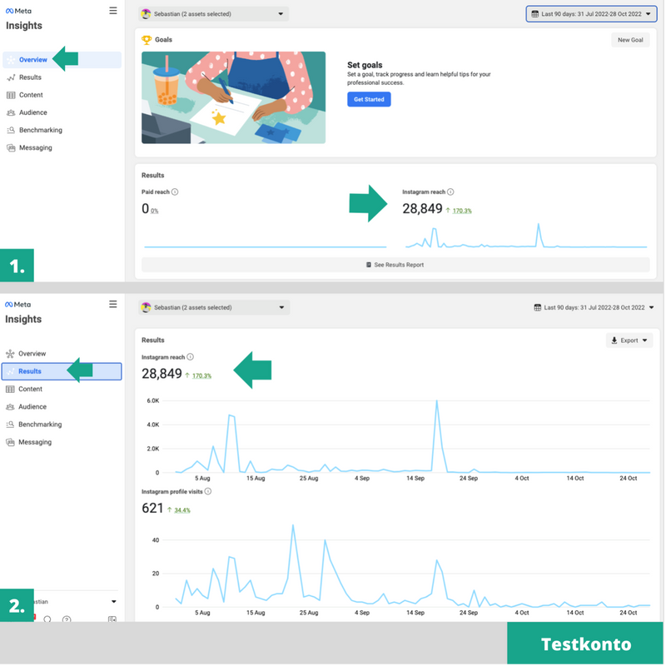Click the Set goals illustration
Screen dimensions: 666x666
(x=234, y=98)
